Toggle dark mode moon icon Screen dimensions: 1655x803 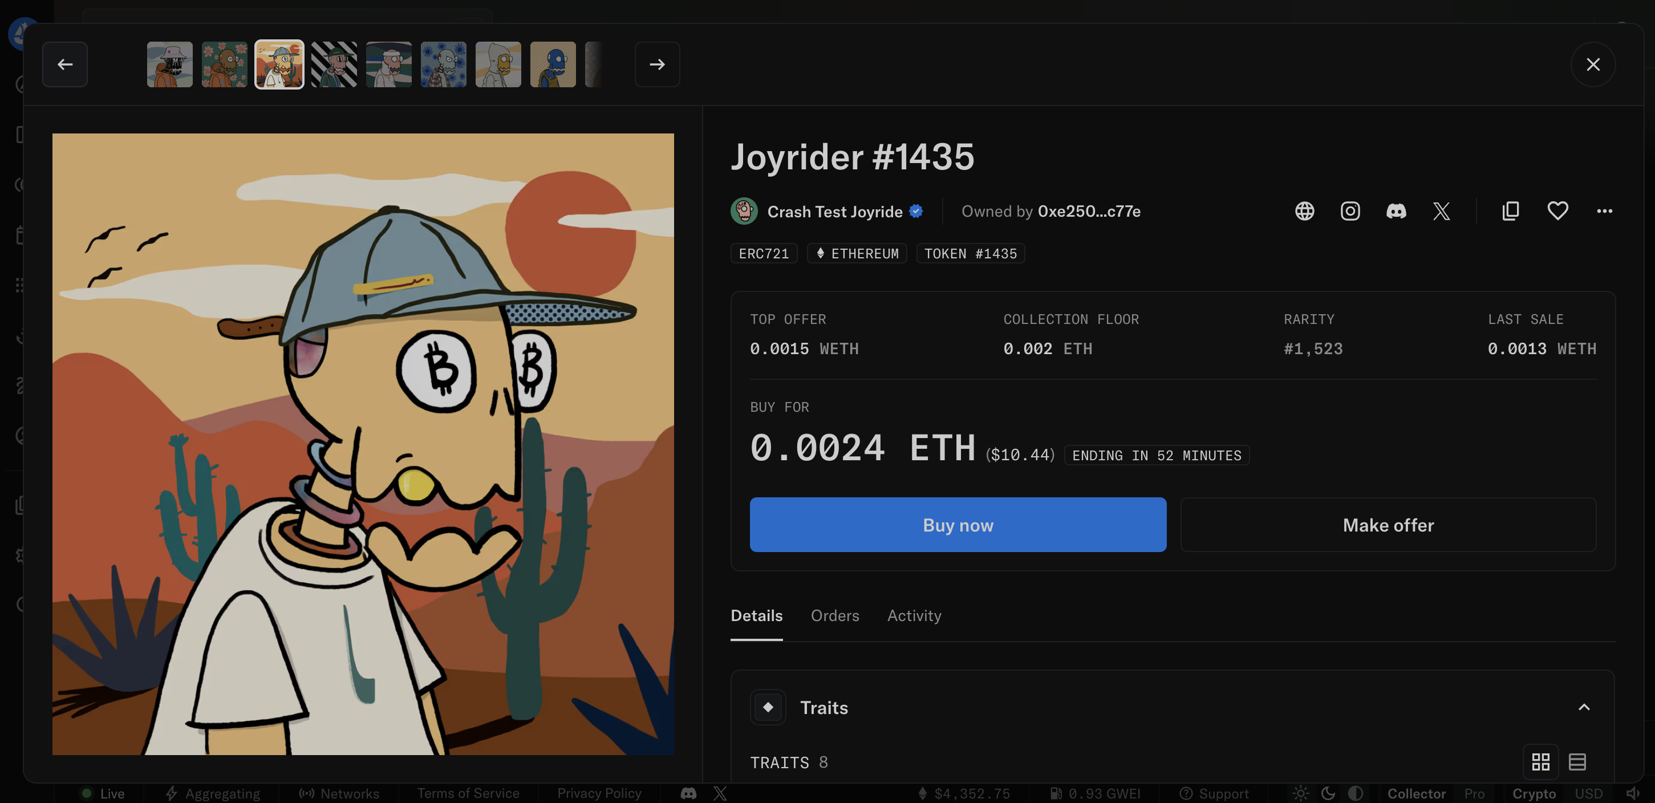(1328, 793)
